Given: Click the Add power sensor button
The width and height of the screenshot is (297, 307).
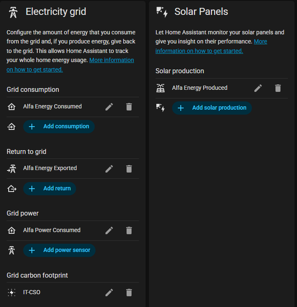Looking at the screenshot, I should tap(60, 250).
